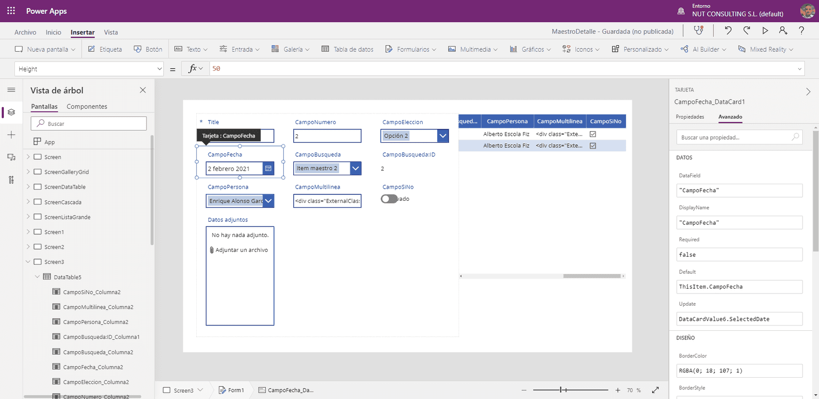Open the Share (person) icon
Viewport: 819px width, 399px height.
pos(784,31)
